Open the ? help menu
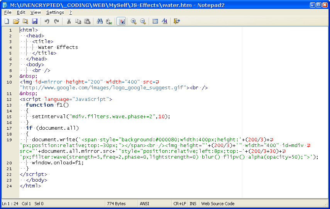Screen dimensions: 330x209 [71, 12]
